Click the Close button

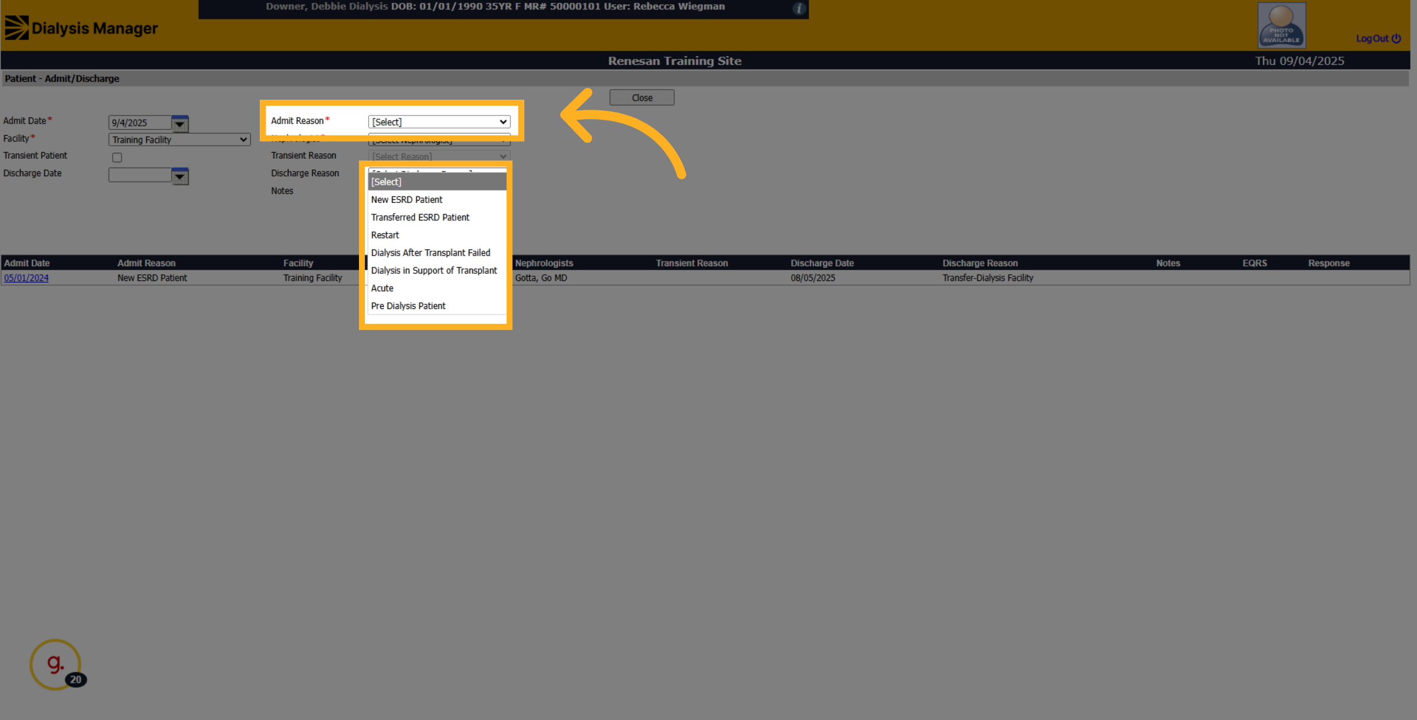[642, 97]
